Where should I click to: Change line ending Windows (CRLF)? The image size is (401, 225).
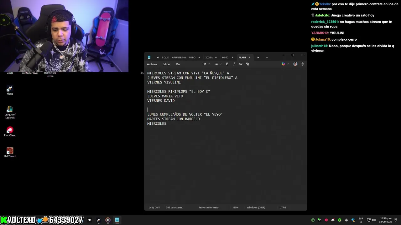pos(256,207)
